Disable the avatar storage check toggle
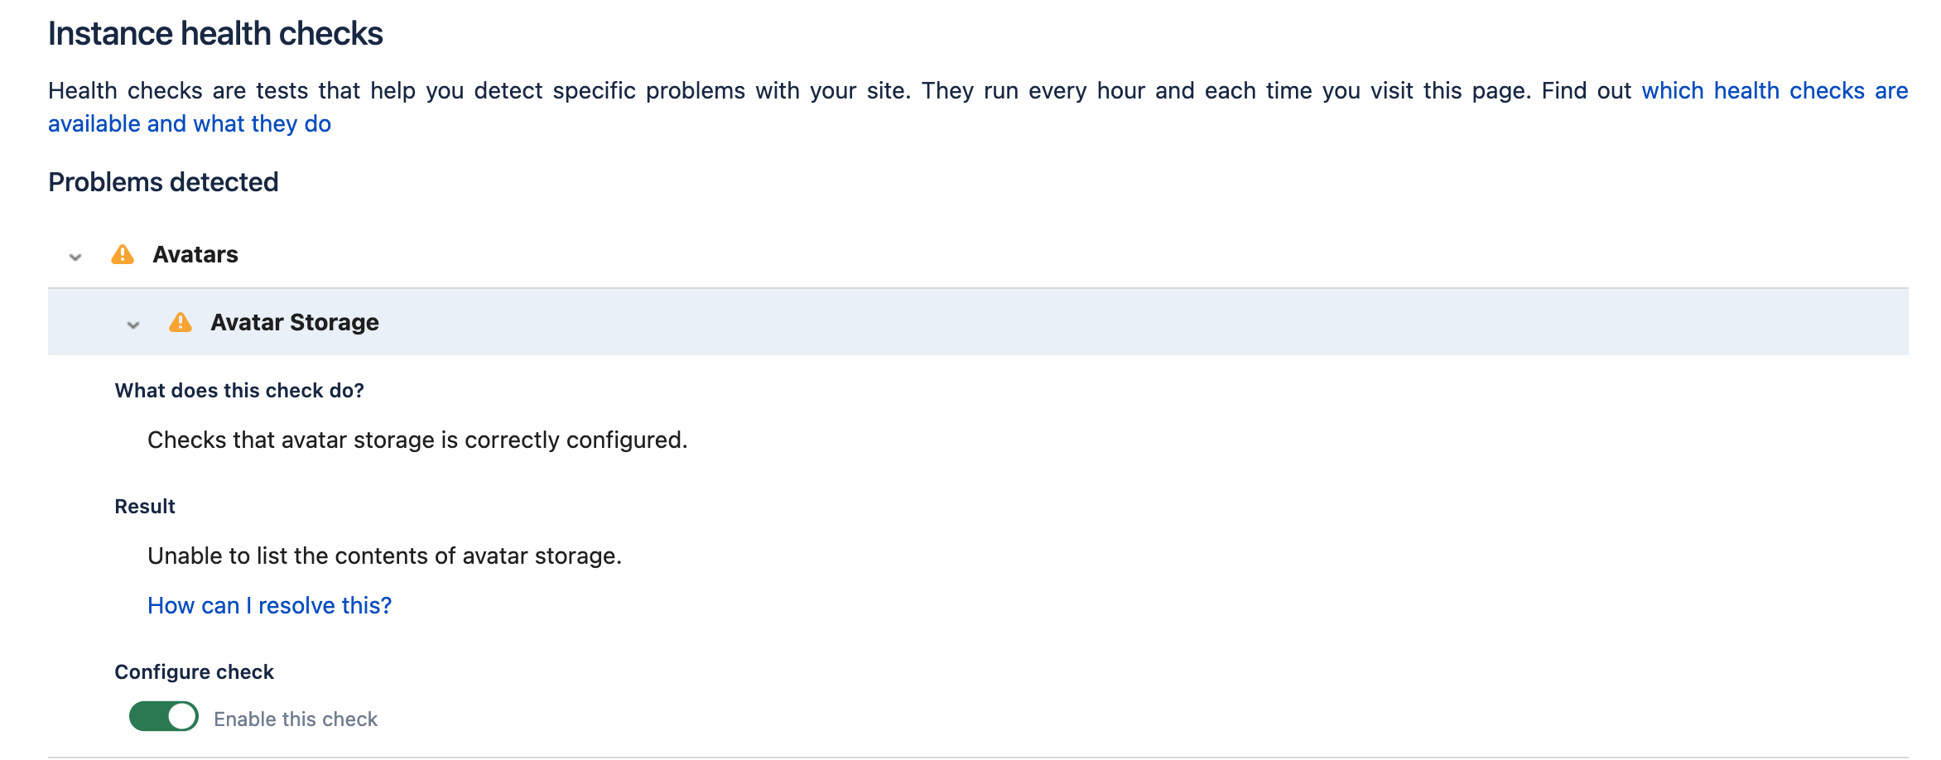 point(164,717)
